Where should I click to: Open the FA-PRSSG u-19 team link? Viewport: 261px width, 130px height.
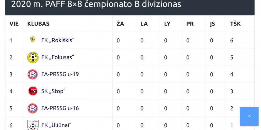tap(60, 74)
